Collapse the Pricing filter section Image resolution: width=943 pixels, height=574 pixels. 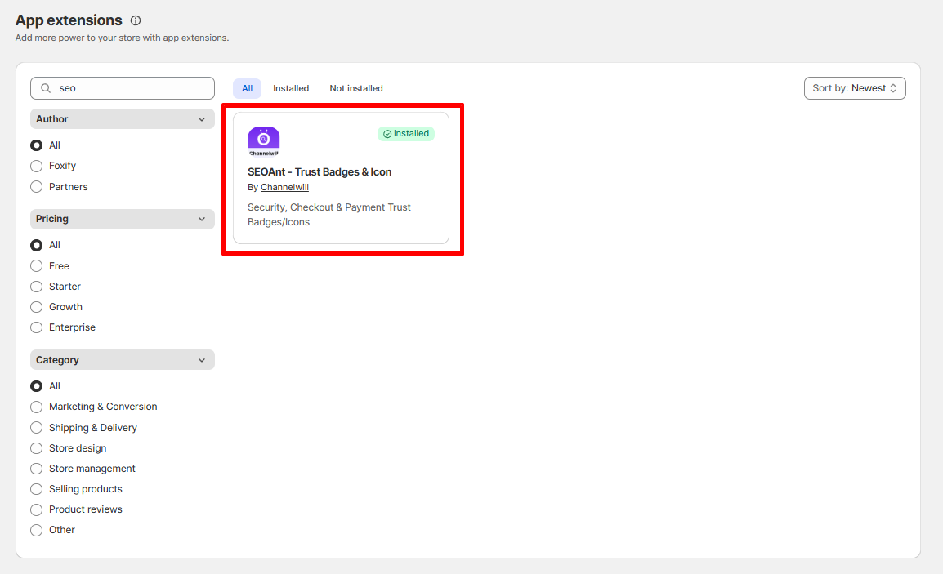point(123,219)
